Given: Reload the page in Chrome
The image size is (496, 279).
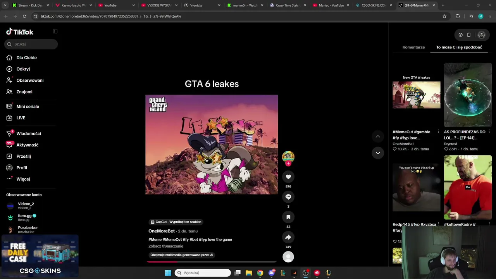Looking at the screenshot, I should 24,16.
